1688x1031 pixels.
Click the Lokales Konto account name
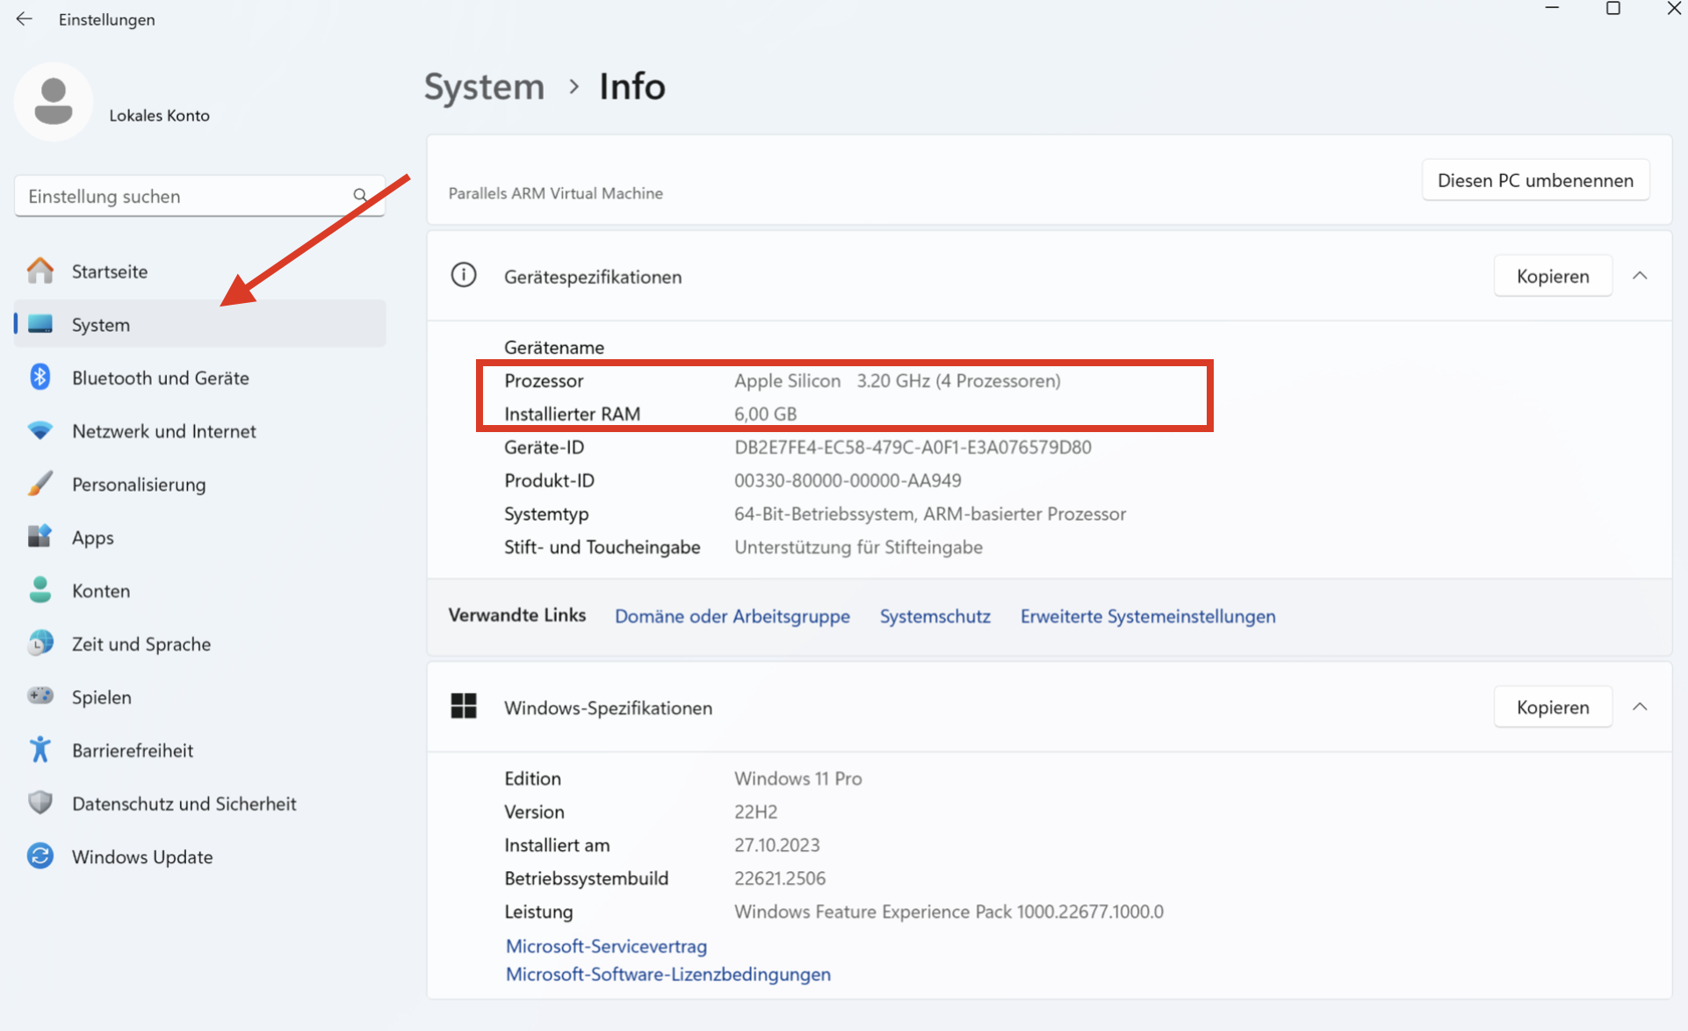(159, 115)
